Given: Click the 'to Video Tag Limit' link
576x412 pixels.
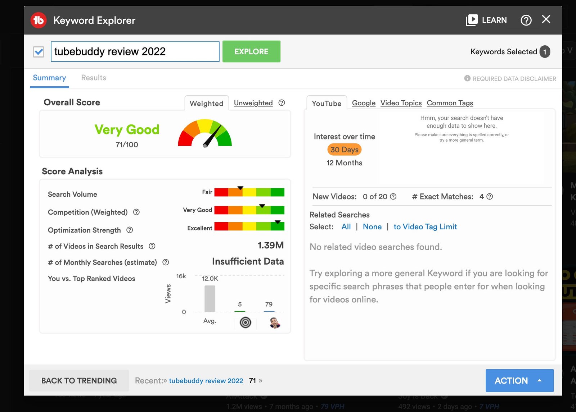Looking at the screenshot, I should coord(425,227).
